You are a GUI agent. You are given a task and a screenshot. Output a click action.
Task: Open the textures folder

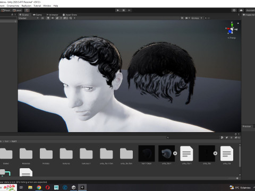(66, 154)
